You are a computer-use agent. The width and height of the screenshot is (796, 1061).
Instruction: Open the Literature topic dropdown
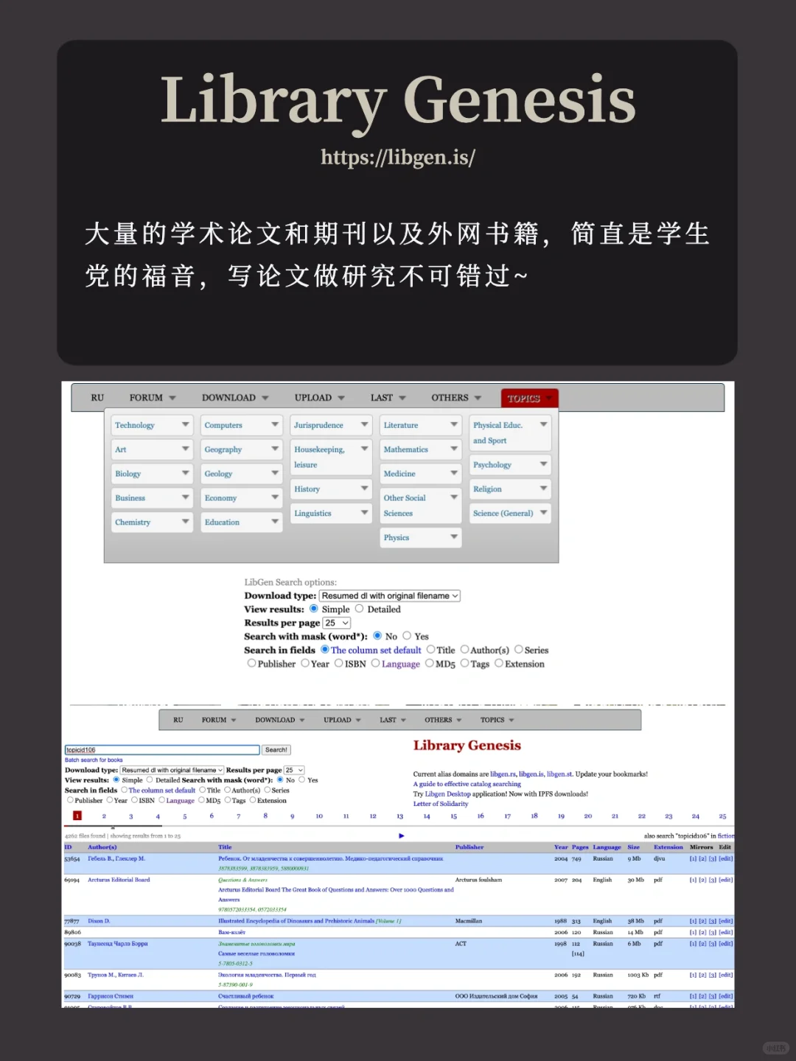coord(421,425)
